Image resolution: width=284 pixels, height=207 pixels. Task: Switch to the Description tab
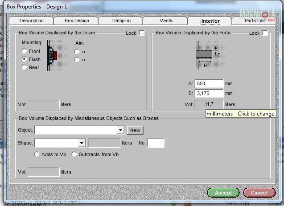tap(32, 21)
